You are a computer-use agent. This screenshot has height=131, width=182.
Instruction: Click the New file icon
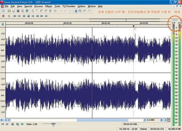(3, 11)
